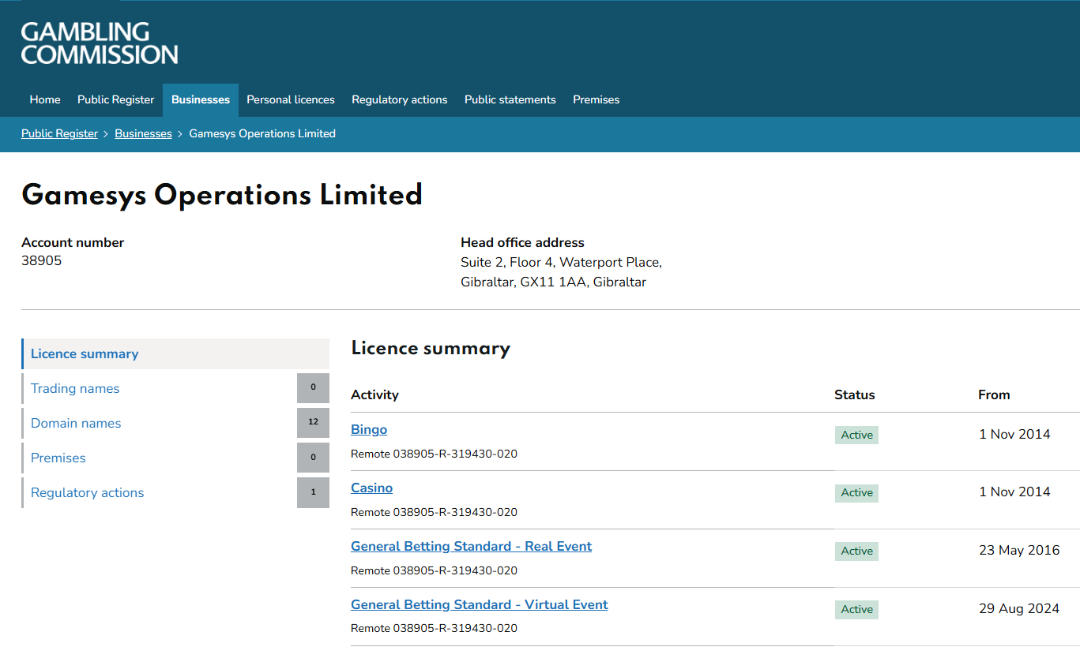Click the Trading names count badge 0
This screenshot has width=1080, height=658.
(313, 388)
